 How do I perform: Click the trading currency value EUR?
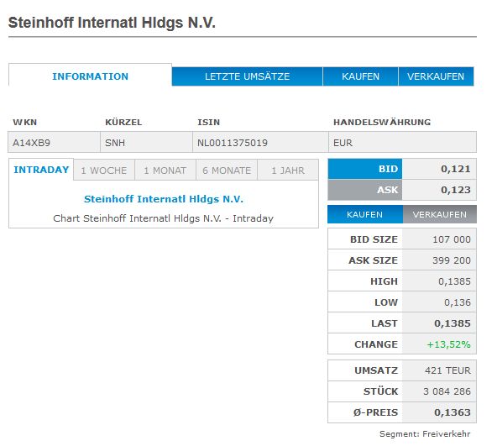pos(343,143)
